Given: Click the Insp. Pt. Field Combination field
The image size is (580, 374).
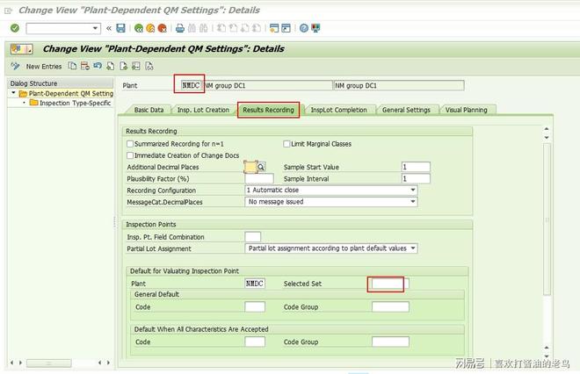Looking at the screenshot, I should click(x=252, y=237).
